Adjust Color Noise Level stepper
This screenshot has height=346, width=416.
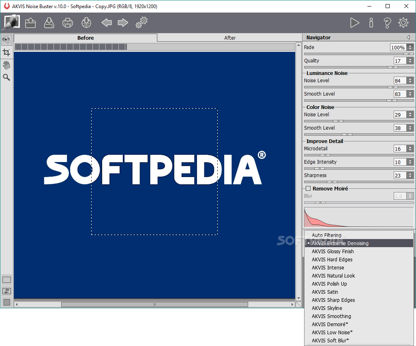(x=410, y=115)
